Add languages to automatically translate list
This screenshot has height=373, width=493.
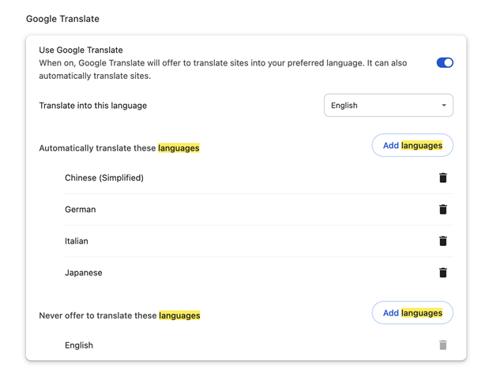pyautogui.click(x=412, y=146)
